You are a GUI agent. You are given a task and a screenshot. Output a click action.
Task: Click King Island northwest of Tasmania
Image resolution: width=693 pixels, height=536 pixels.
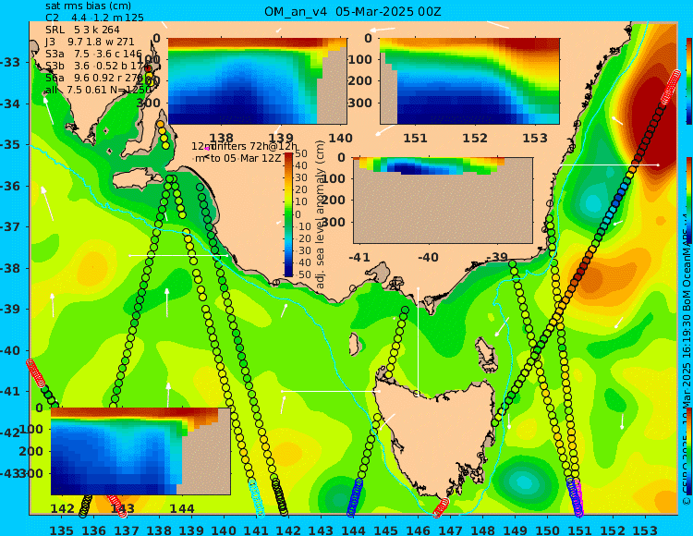tap(354, 344)
